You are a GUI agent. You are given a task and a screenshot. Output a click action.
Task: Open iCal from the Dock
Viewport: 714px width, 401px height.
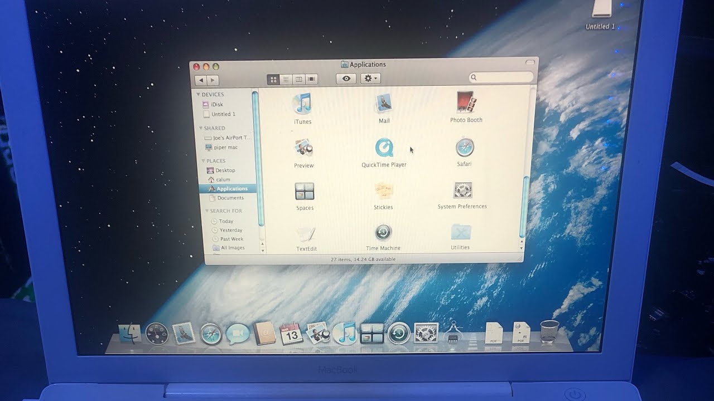point(291,334)
